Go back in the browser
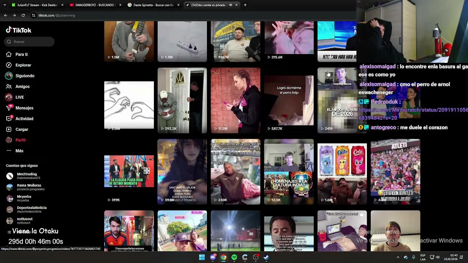This screenshot has height=263, width=468. (5, 15)
